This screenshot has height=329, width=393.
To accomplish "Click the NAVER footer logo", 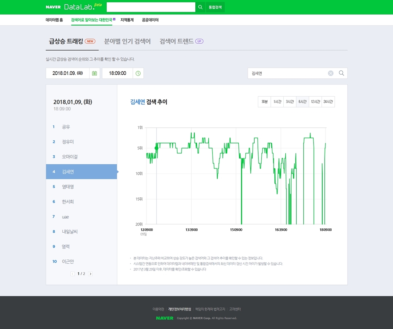I will click(x=165, y=318).
